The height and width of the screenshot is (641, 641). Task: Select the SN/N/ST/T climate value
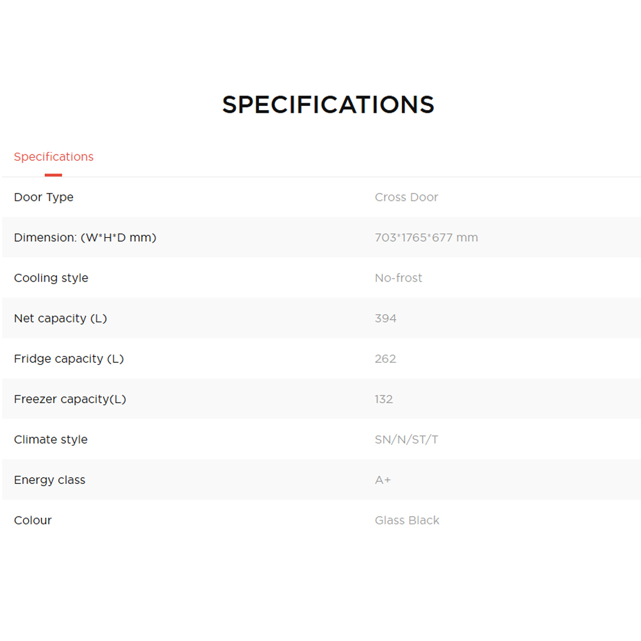pyautogui.click(x=406, y=440)
